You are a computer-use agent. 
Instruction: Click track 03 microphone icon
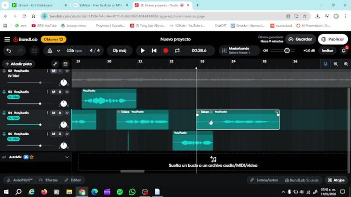pos(4,92)
